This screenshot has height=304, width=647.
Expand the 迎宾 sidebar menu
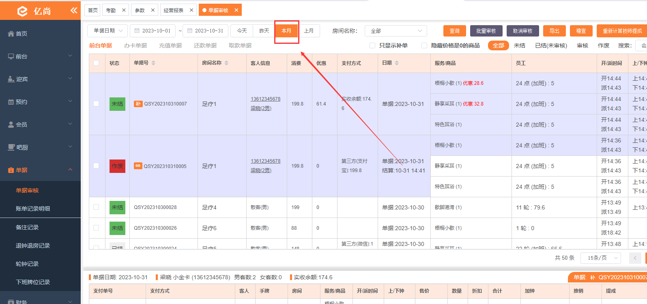click(x=40, y=79)
